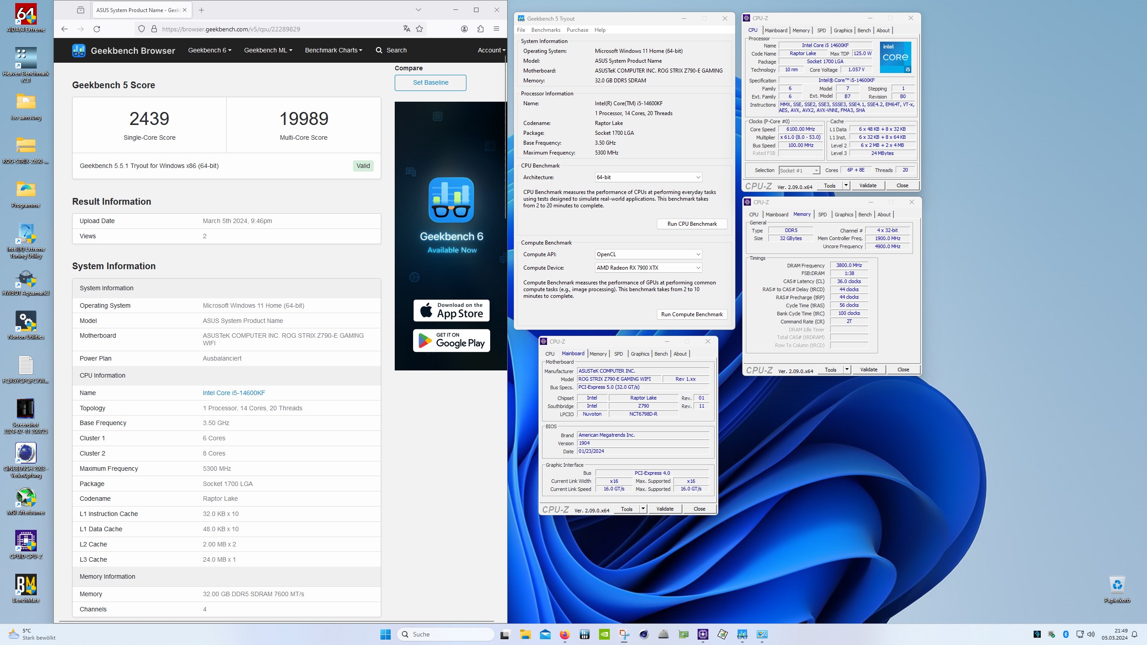Open Help menu in Geekbench 5
The width and height of the screenshot is (1147, 645).
600,30
